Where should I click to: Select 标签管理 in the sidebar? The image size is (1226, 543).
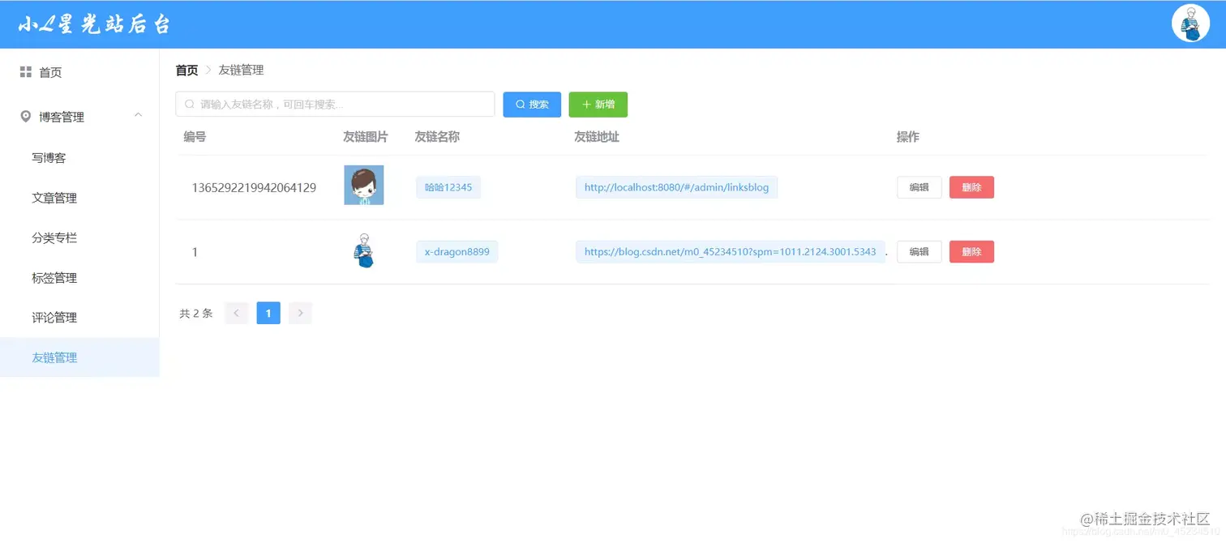pos(79,277)
